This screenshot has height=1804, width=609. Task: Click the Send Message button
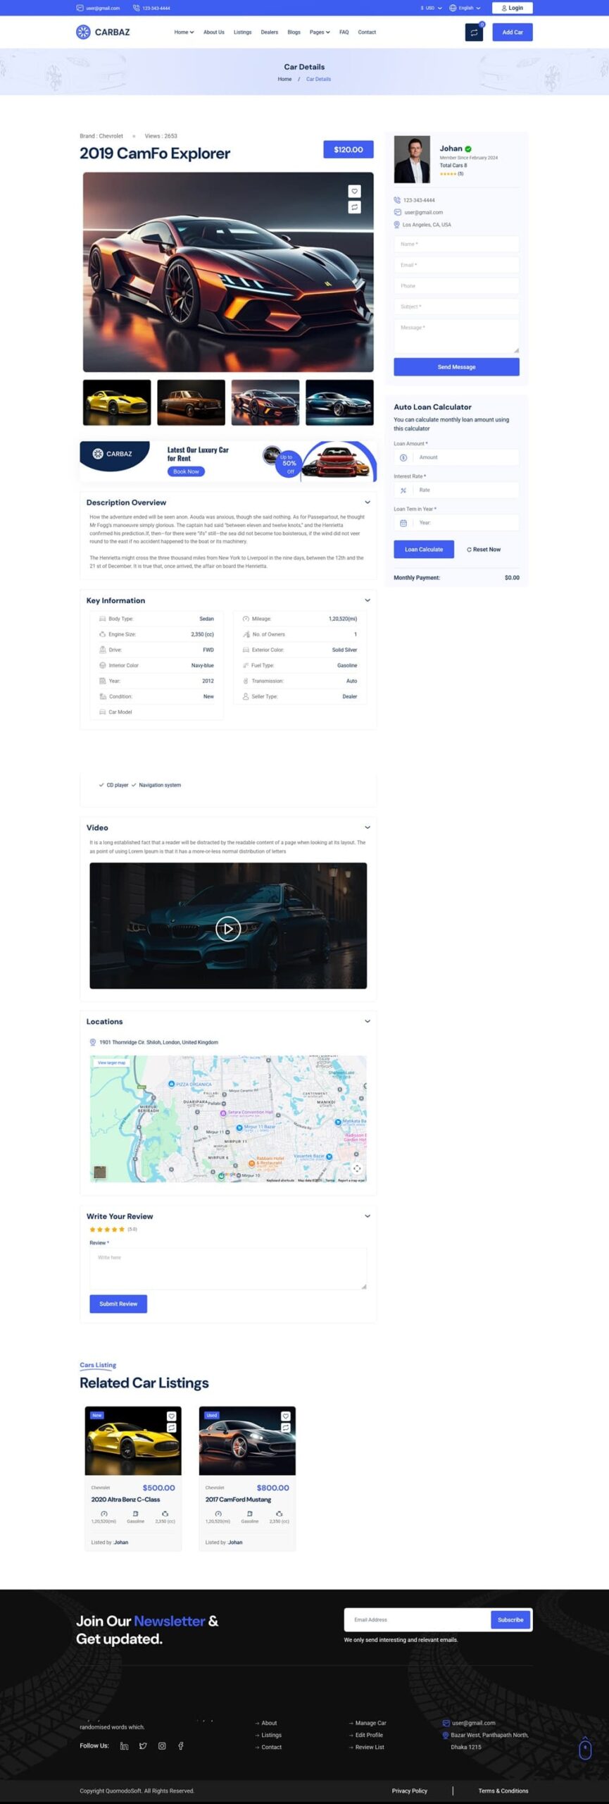point(456,366)
